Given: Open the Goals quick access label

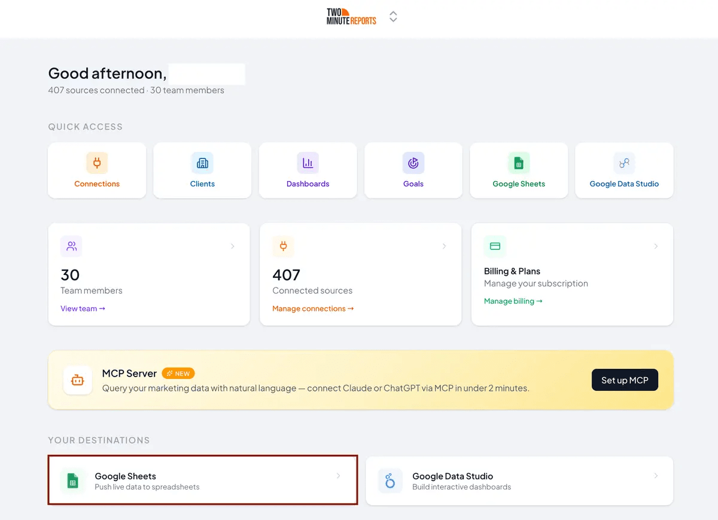Looking at the screenshot, I should click(x=413, y=184).
